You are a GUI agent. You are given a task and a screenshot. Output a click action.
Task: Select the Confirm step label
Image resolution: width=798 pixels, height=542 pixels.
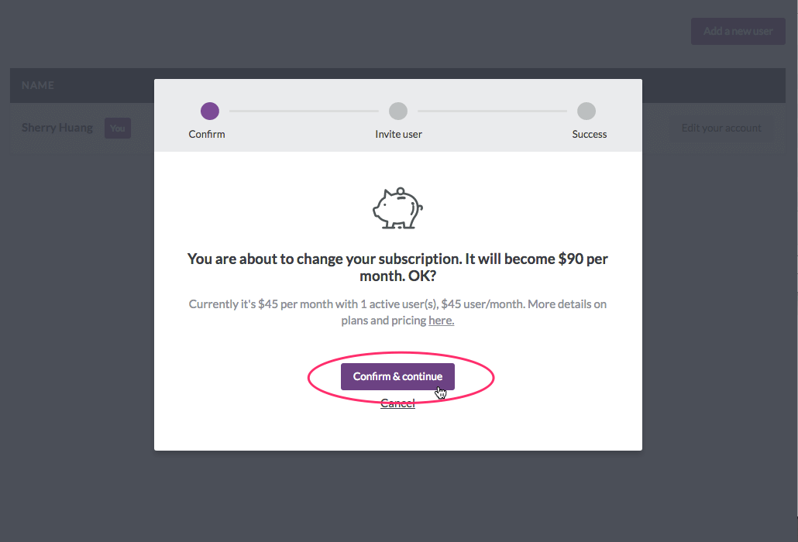pos(207,134)
